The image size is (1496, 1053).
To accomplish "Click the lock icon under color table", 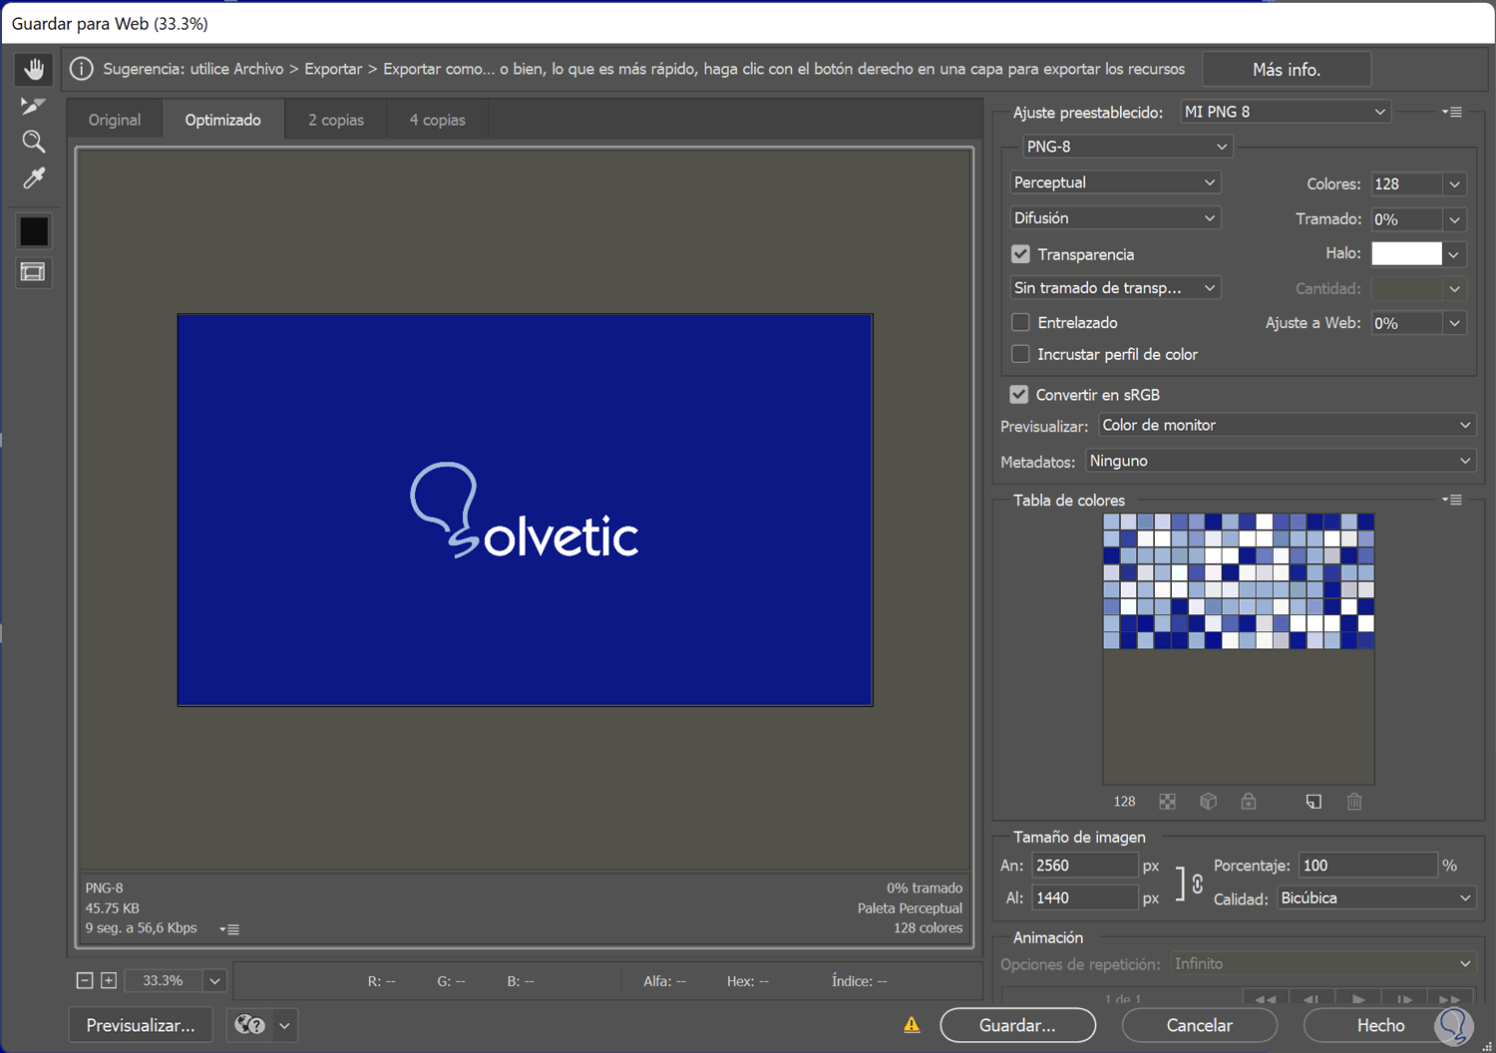I will pos(1248,802).
